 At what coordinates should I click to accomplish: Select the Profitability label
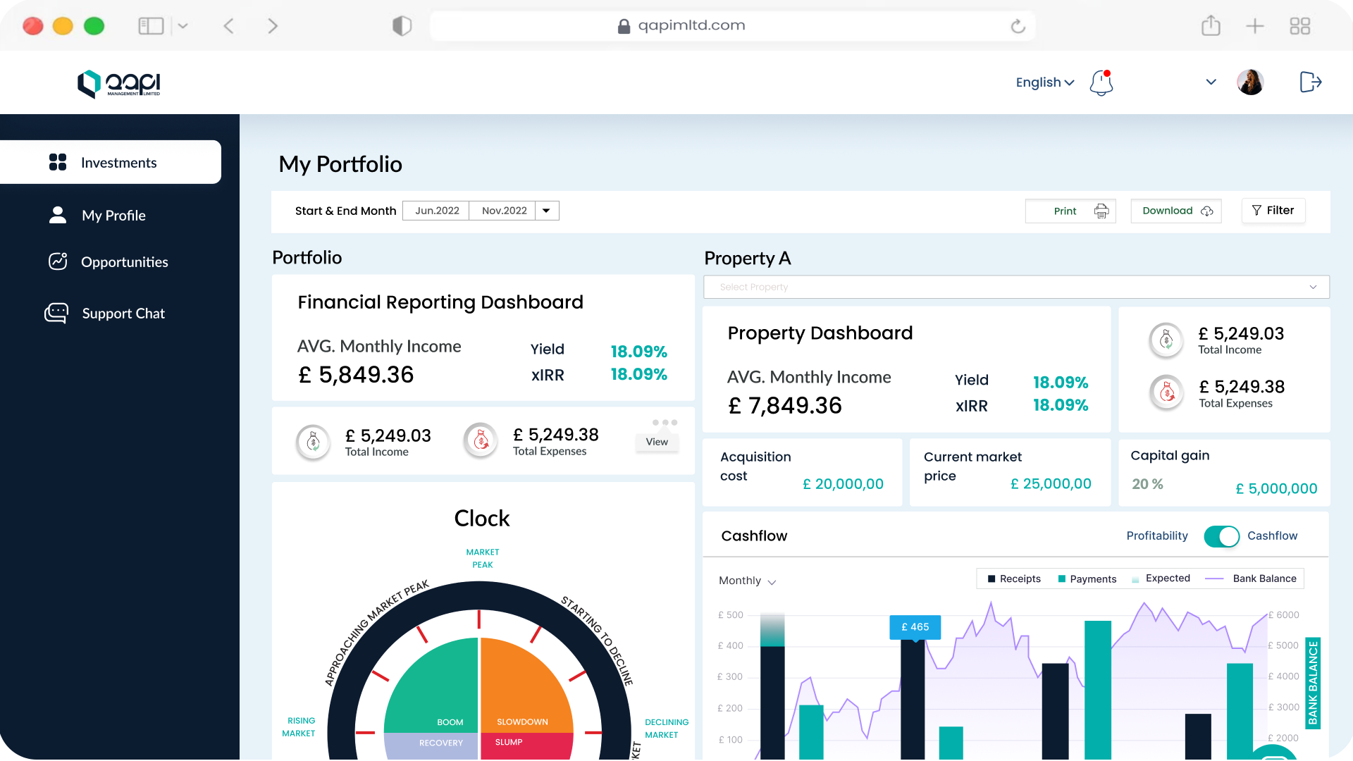(1156, 536)
